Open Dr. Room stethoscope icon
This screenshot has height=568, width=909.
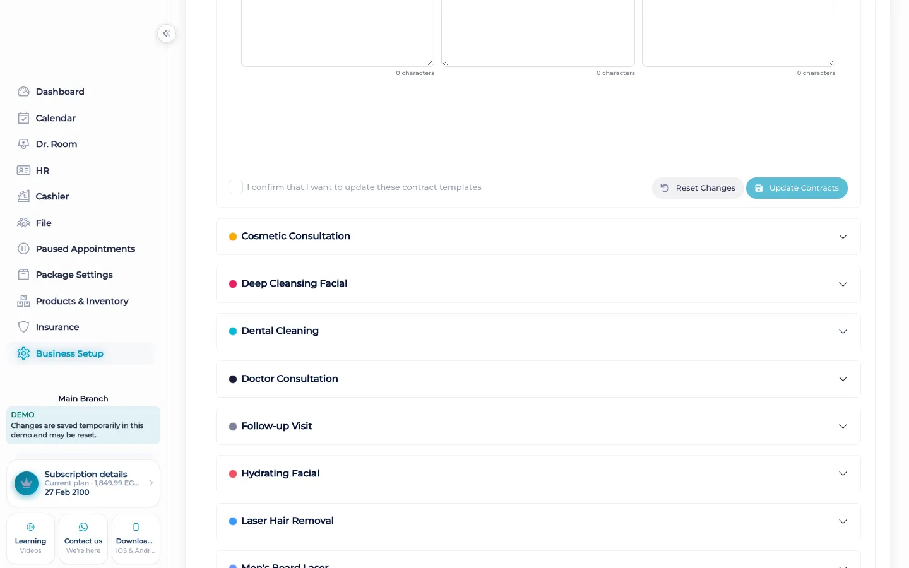[23, 144]
